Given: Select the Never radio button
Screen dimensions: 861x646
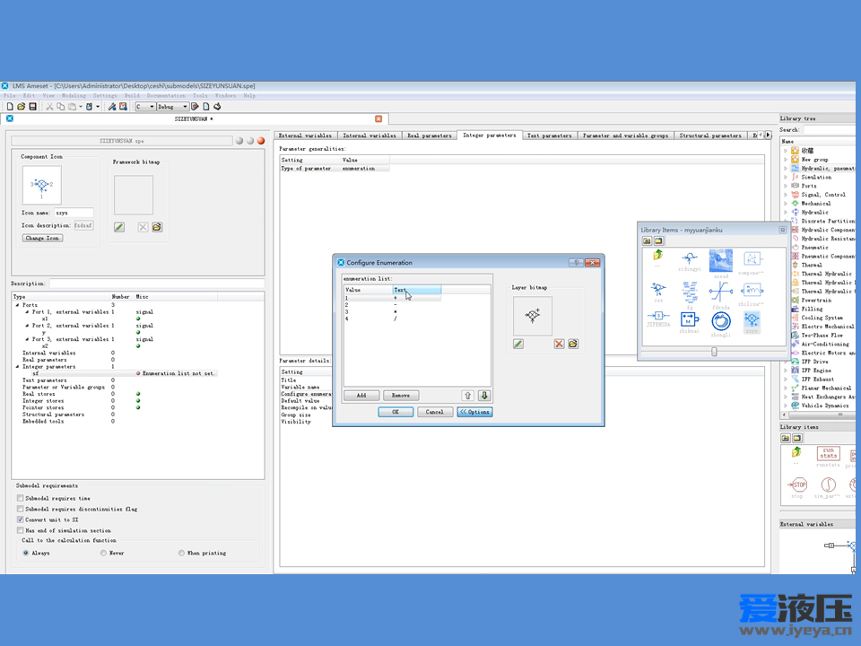Looking at the screenshot, I should [x=104, y=553].
